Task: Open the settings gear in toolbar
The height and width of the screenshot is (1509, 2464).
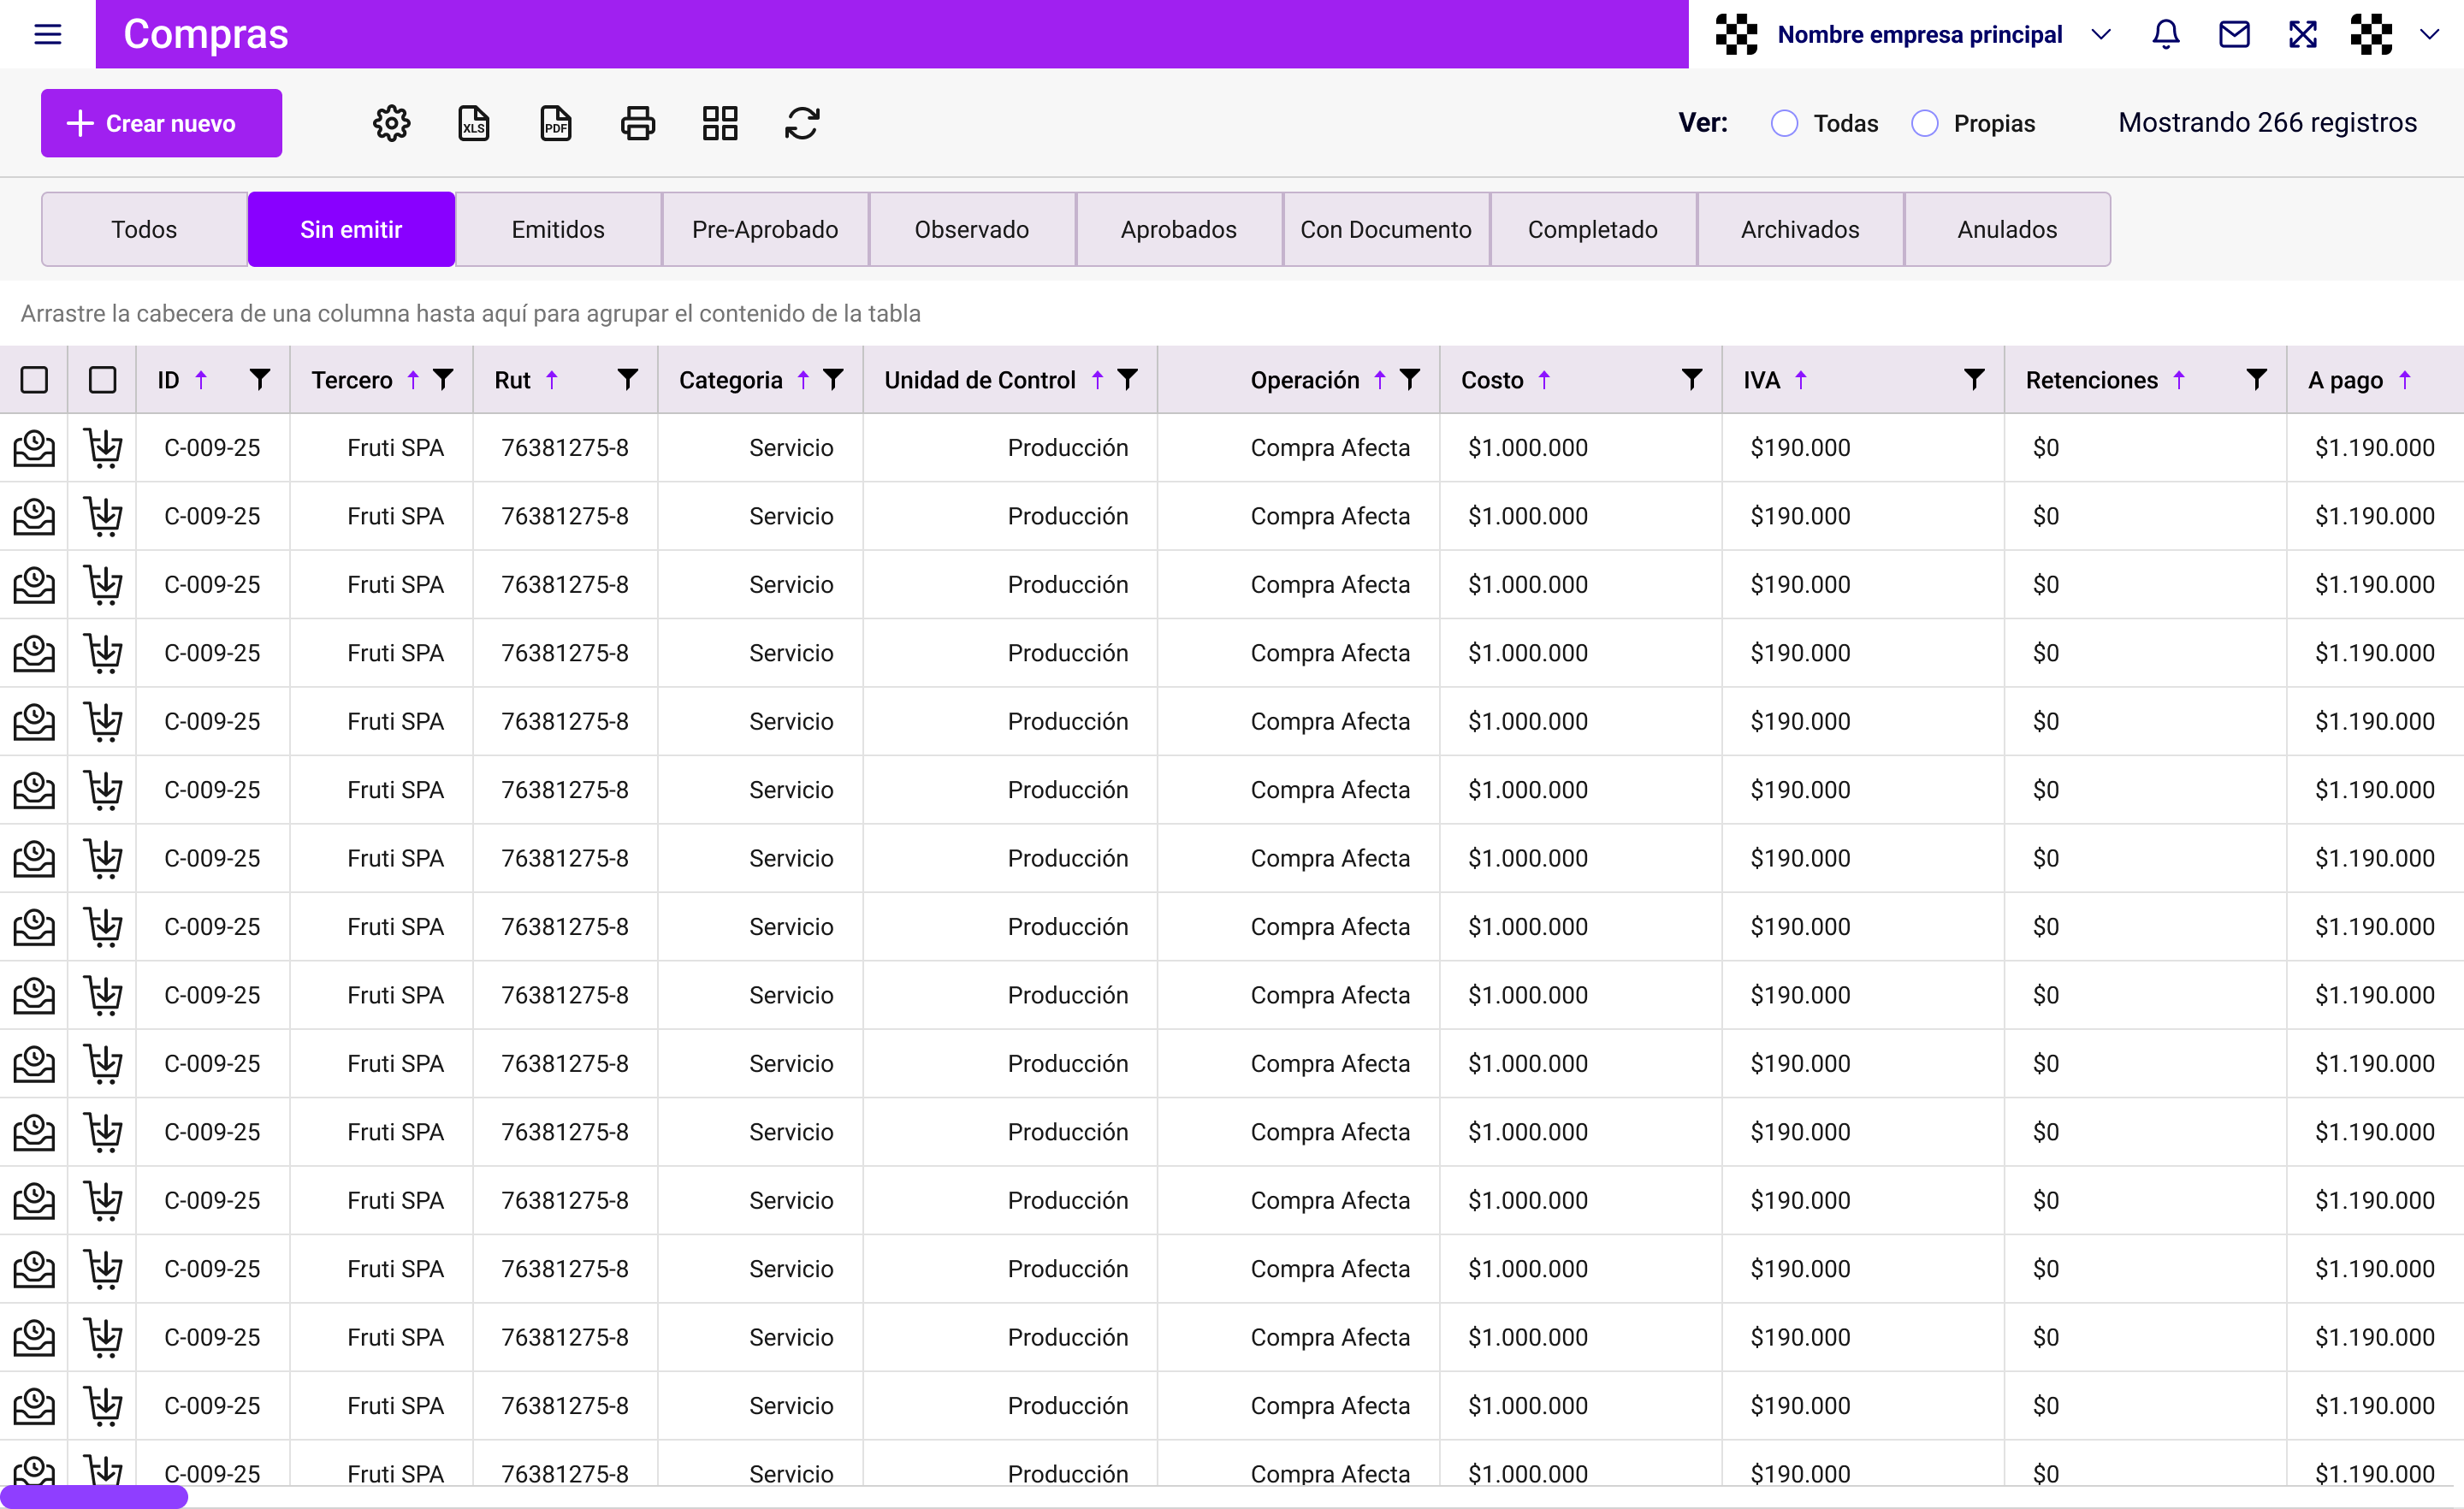Action: [391, 123]
